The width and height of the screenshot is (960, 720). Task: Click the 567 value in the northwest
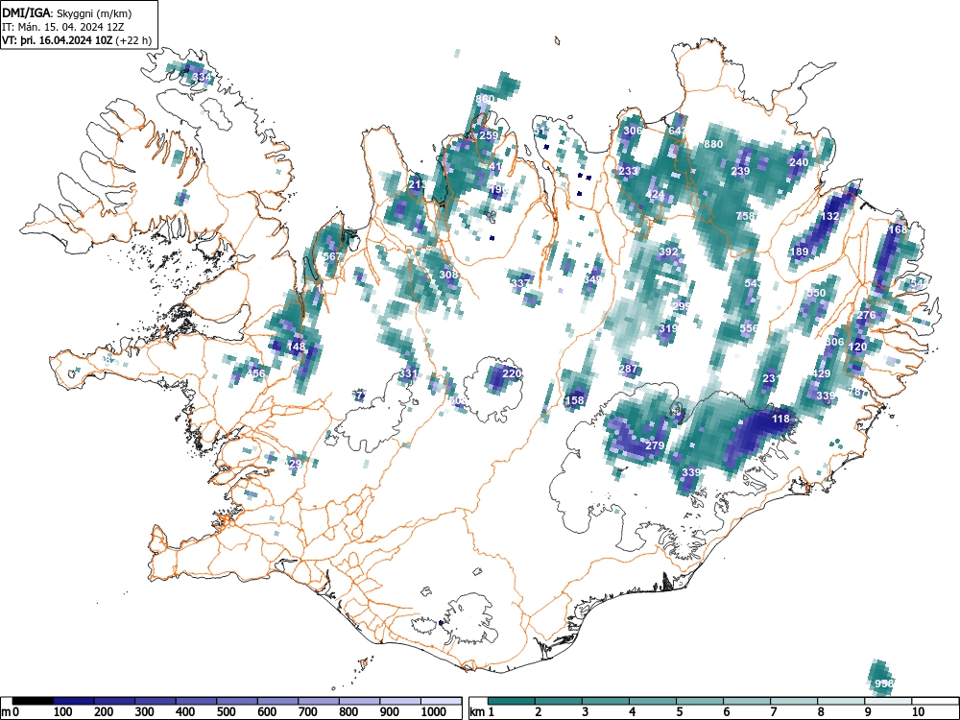[332, 256]
